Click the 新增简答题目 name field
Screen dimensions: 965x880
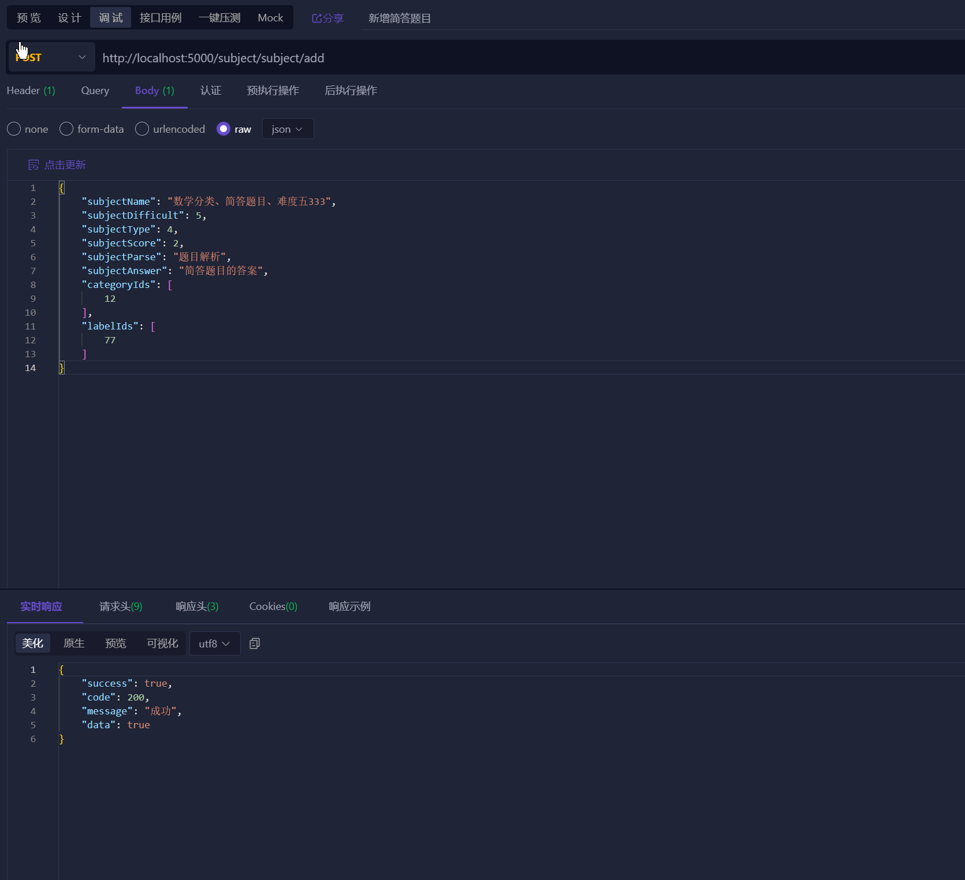tap(663, 18)
